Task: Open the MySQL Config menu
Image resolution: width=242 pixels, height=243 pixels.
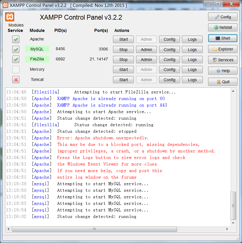Action: point(169,50)
